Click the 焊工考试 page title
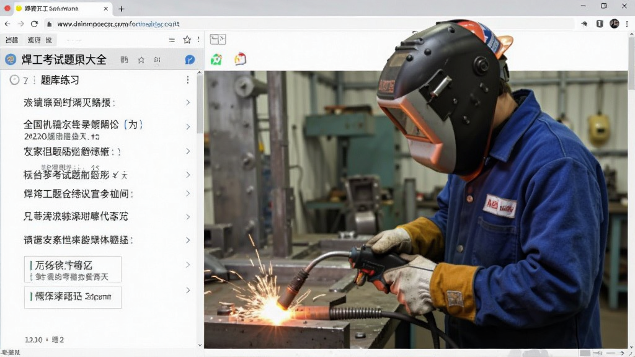Image resolution: width=635 pixels, height=357 pixels. [64, 60]
